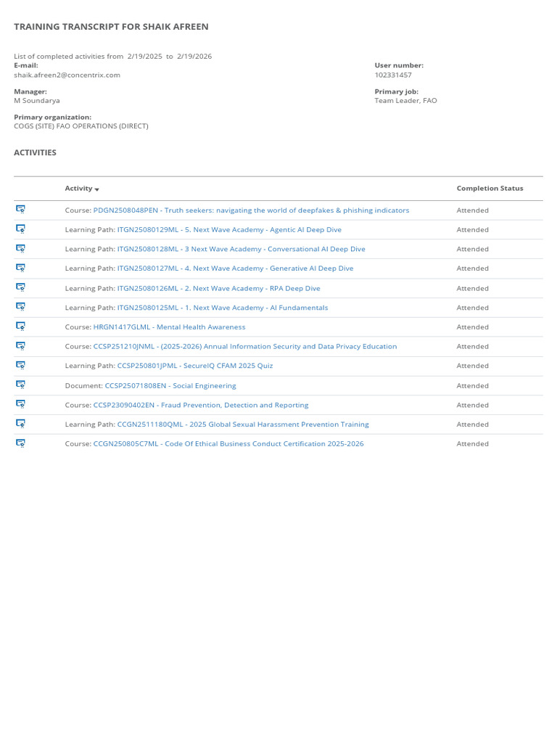
Task: Click the Completion Status column header
Action: coord(490,188)
